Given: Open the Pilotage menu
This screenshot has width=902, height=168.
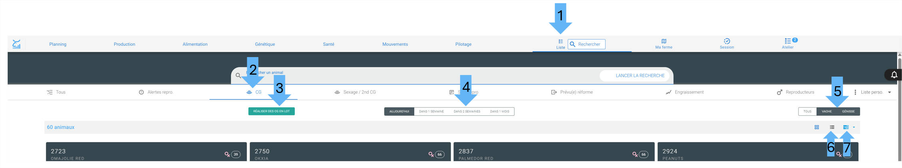Looking at the screenshot, I should 463,44.
